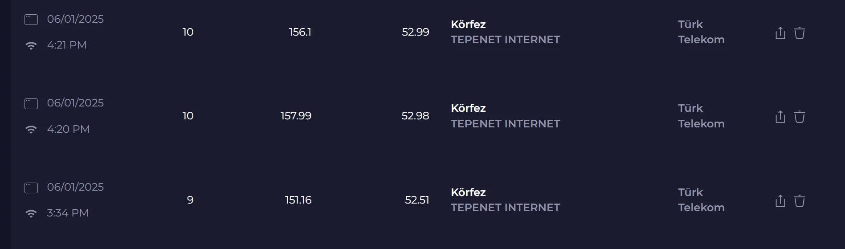Image resolution: width=845 pixels, height=249 pixels.
Task: Select the 52.99 upload speed value
Action: click(415, 32)
